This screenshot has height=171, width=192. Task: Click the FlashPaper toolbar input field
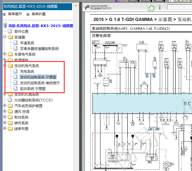coord(180,7)
